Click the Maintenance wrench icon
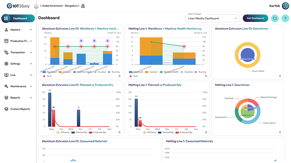The width and height of the screenshot is (291, 163). pos(6,86)
